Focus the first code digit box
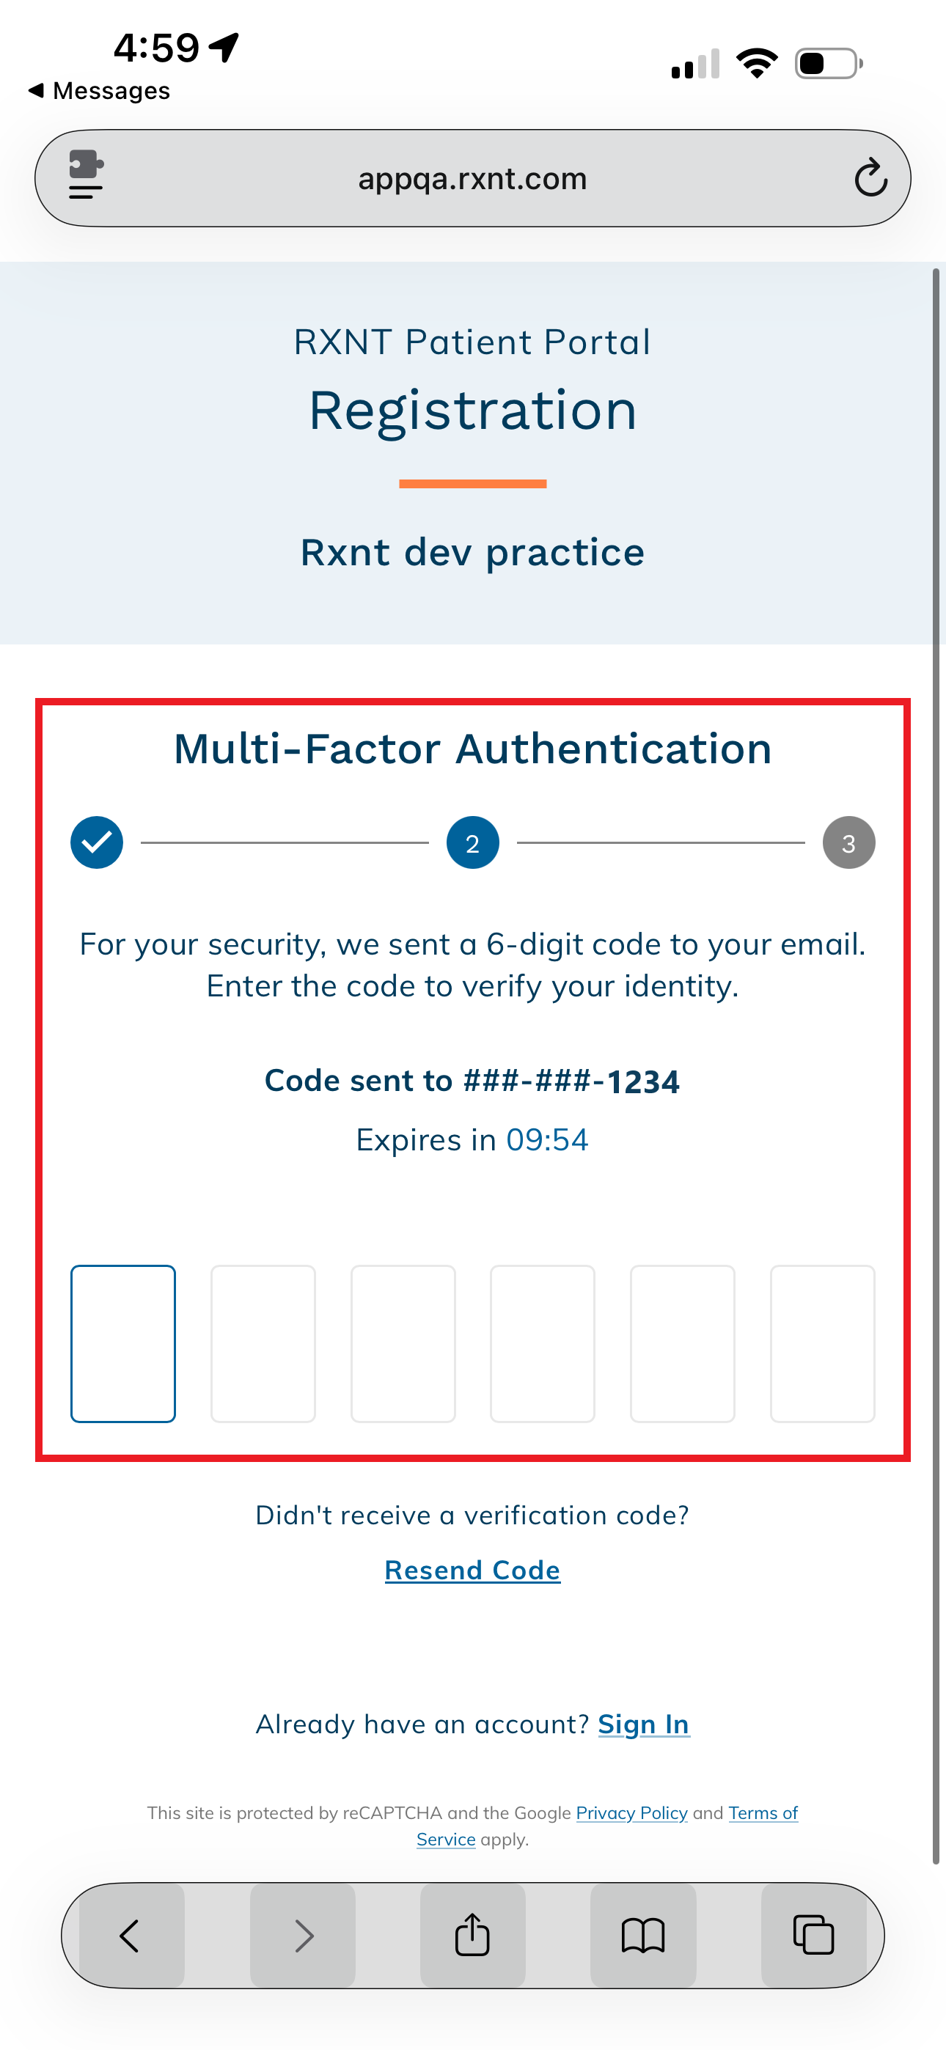This screenshot has height=2050, width=946. tap(123, 1343)
